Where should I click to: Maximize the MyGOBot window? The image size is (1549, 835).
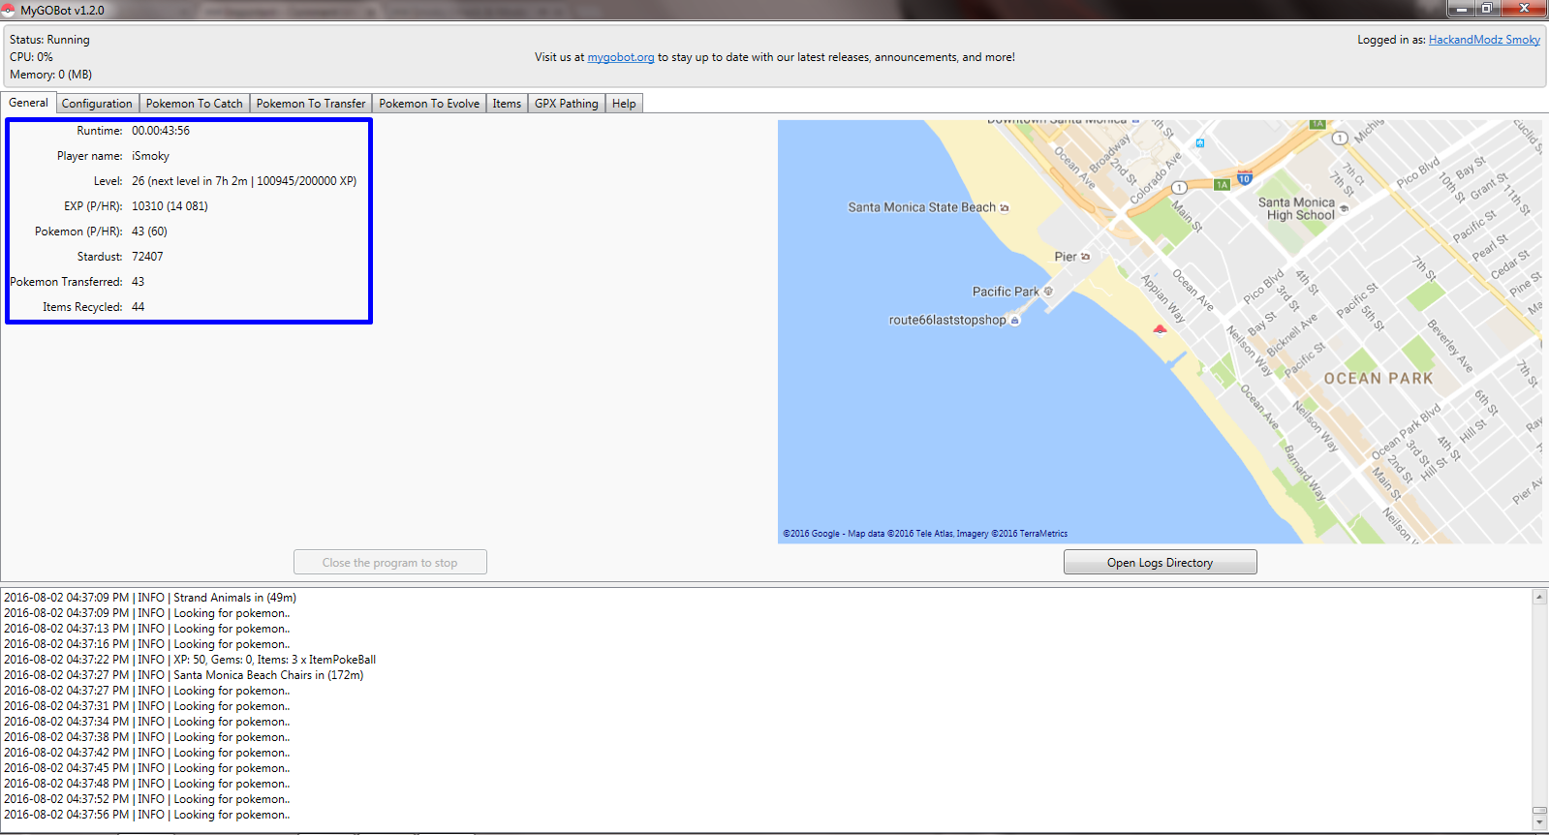(1486, 9)
